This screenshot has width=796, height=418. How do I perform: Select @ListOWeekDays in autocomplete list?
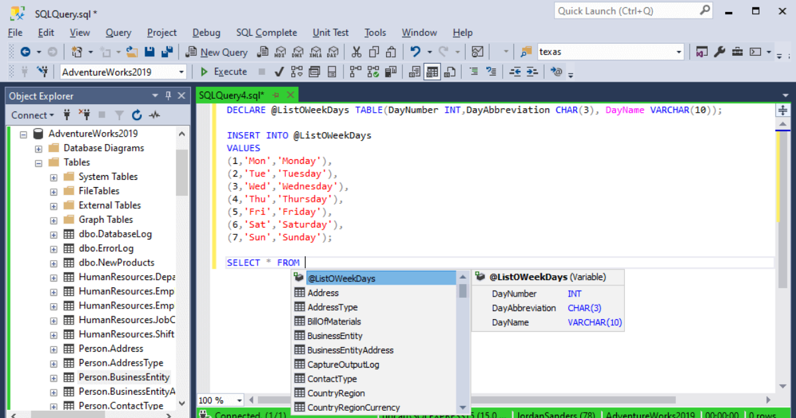374,278
